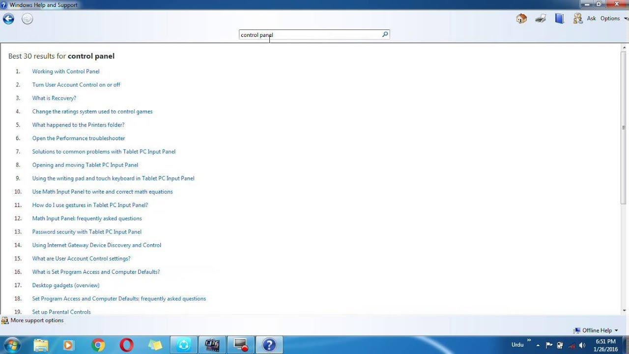This screenshot has width=629, height=354.
Task: Open Desktop gadgets (overview) result
Action: pyautogui.click(x=66, y=285)
